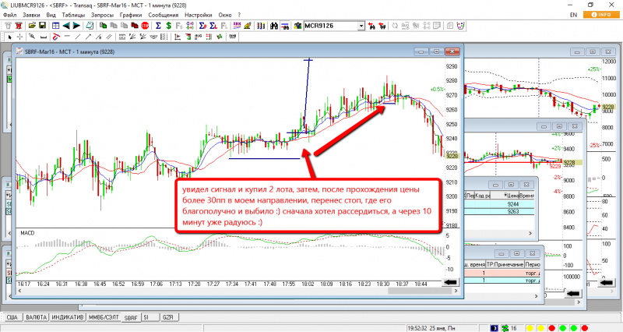The image size is (623, 332).
Task: Click the ТР:Примечание column header
Action: pyautogui.click(x=505, y=264)
